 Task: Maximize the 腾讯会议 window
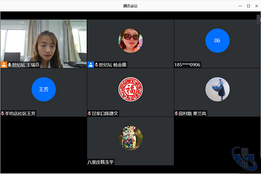[x=248, y=6]
